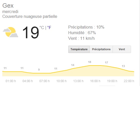This screenshot has height=128, width=140.
Task: Click the 17 degree graph label
Action: coord(106,62)
